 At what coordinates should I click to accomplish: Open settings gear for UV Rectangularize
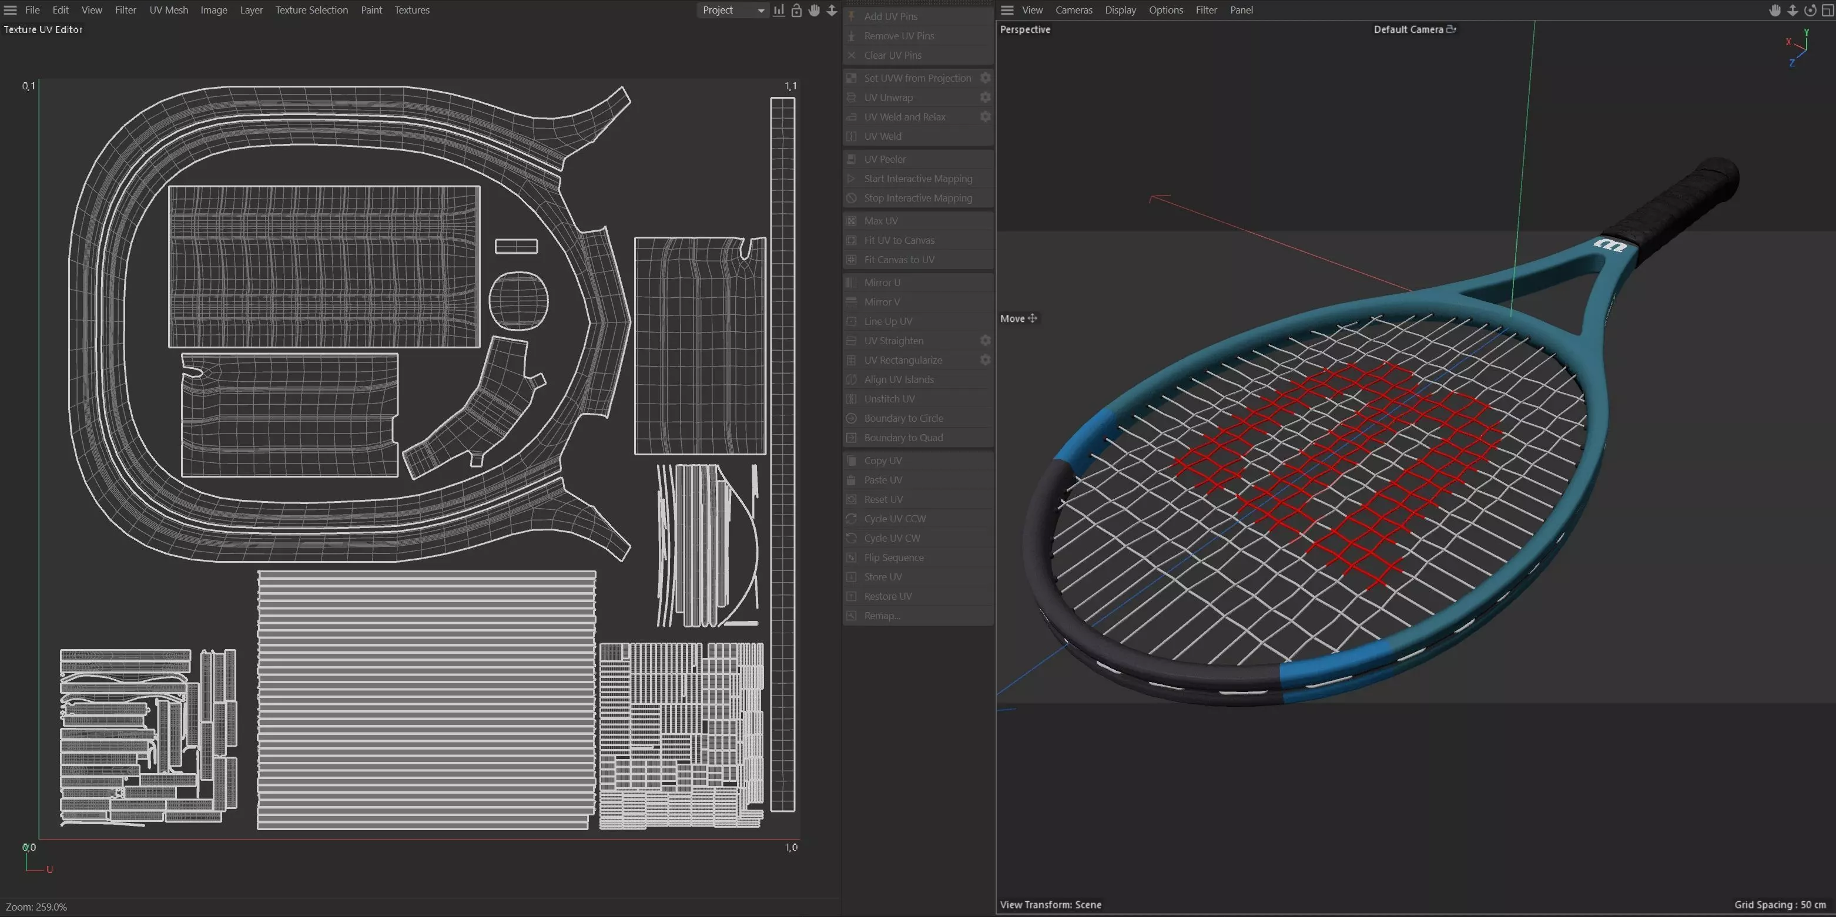pos(985,360)
